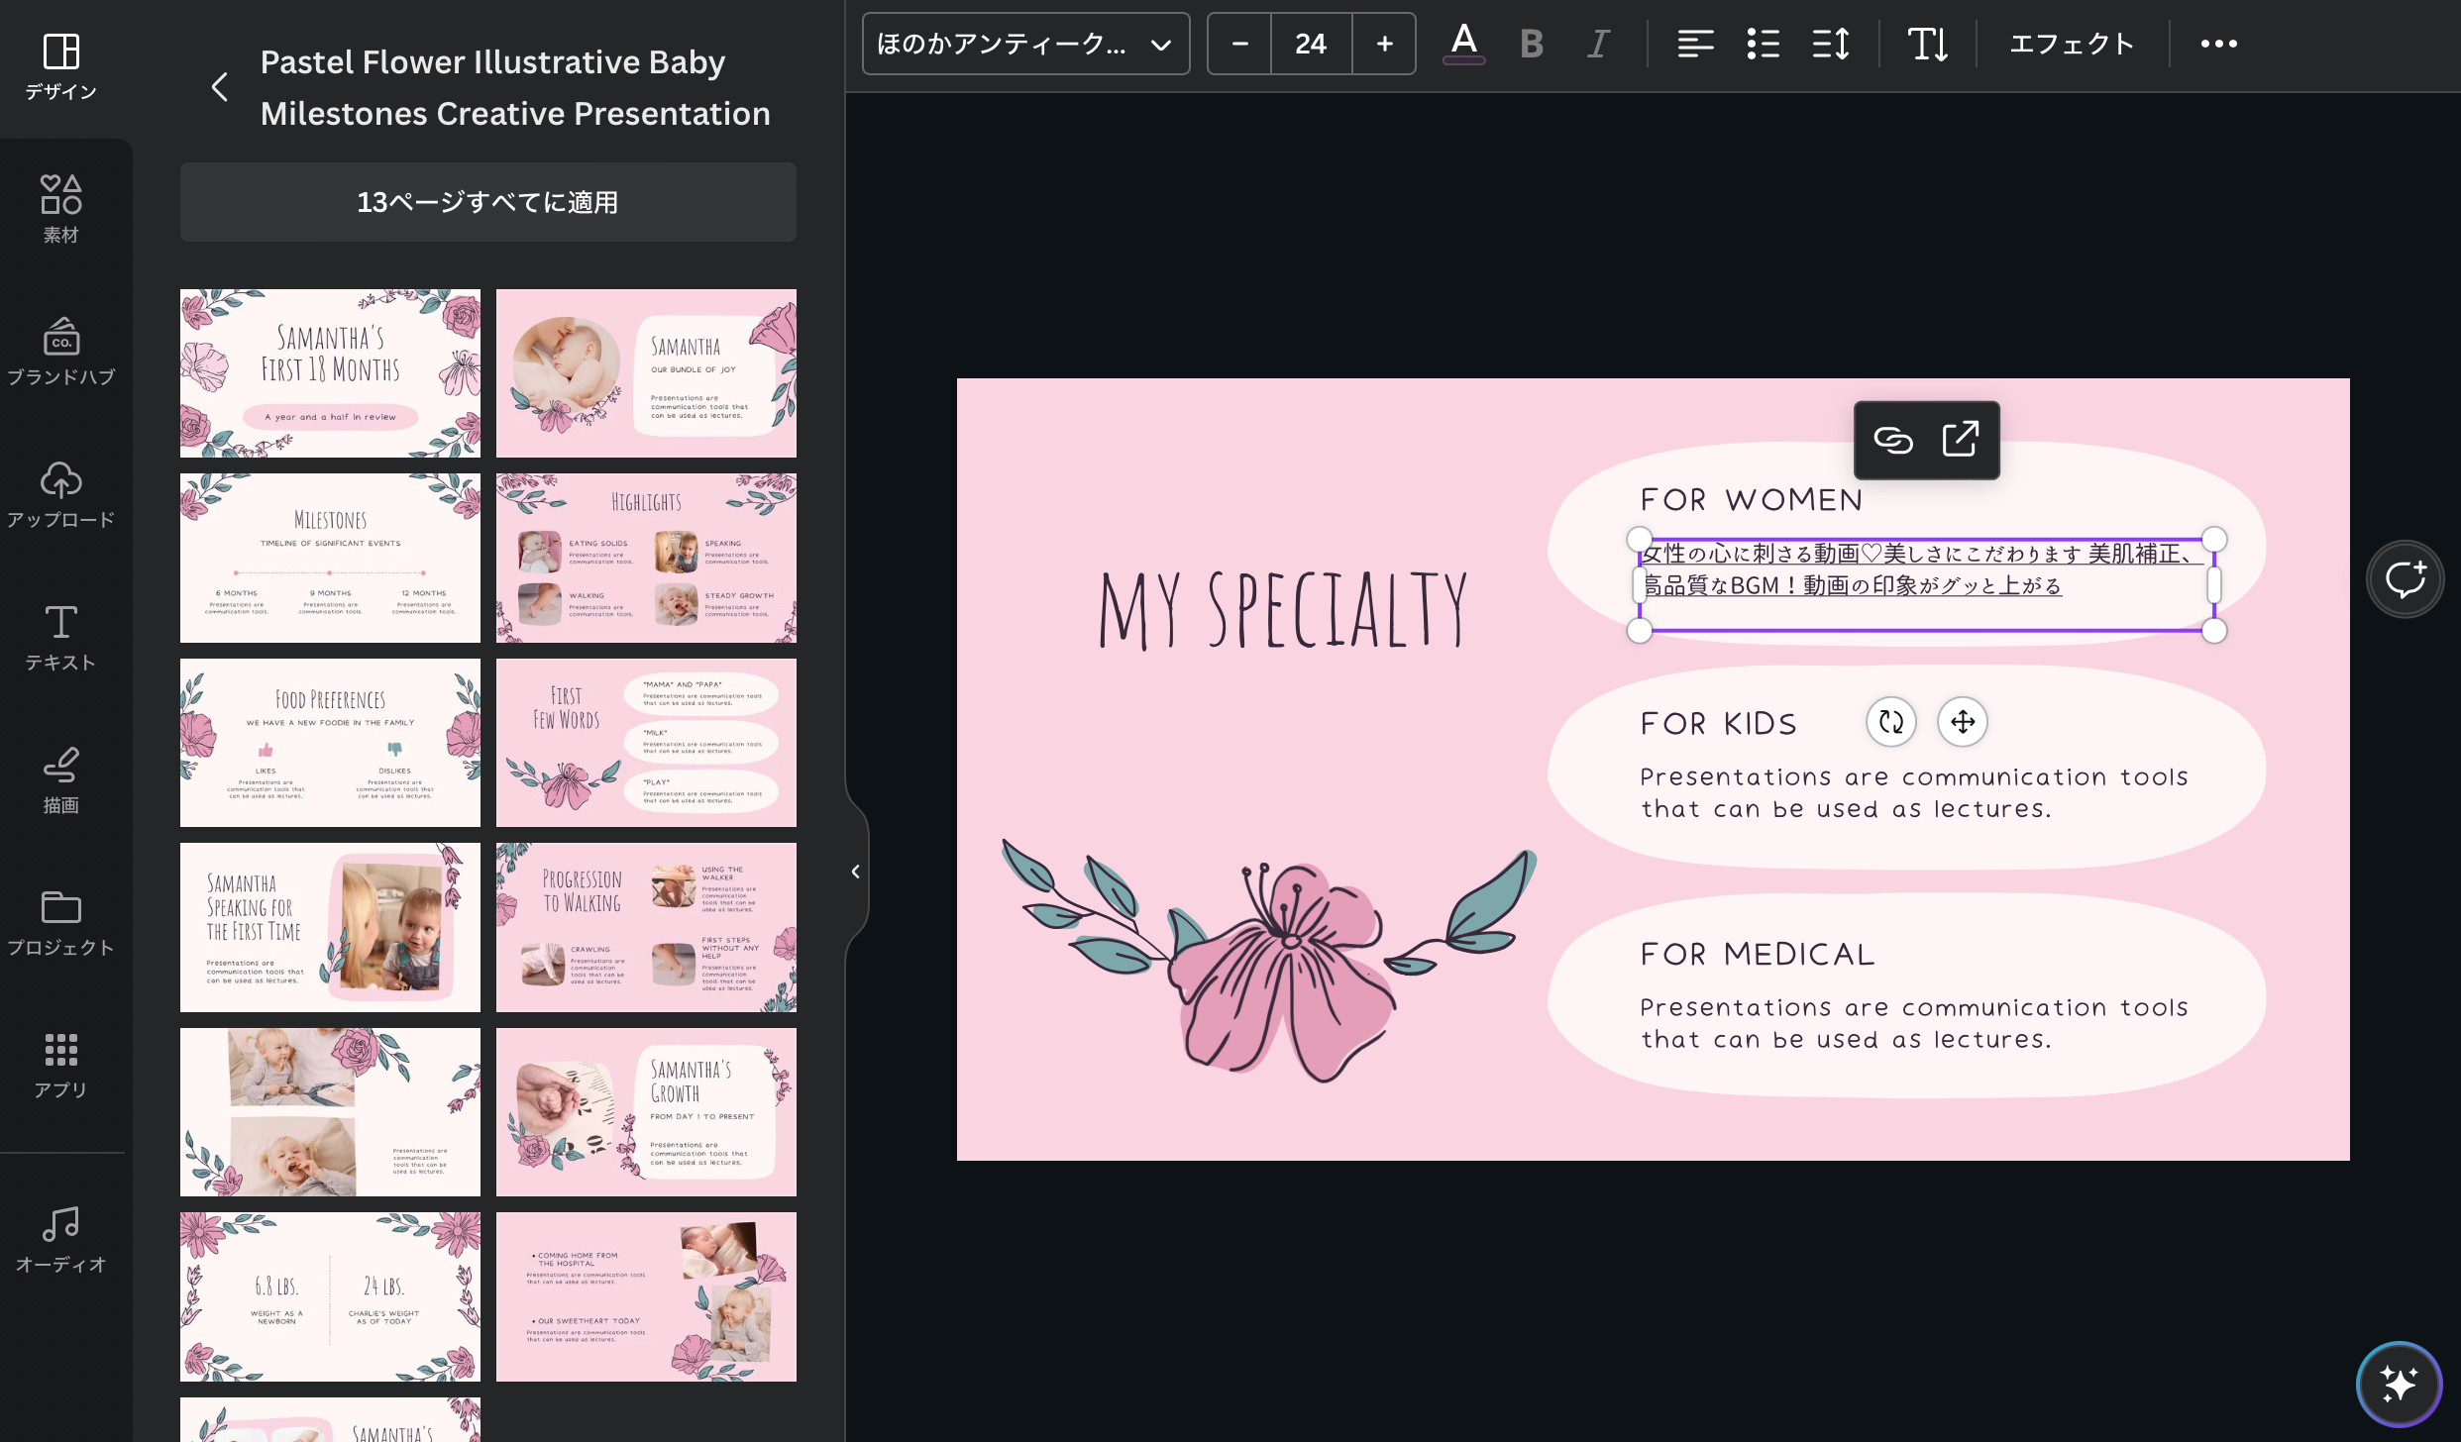Change text alignment

point(1695,44)
